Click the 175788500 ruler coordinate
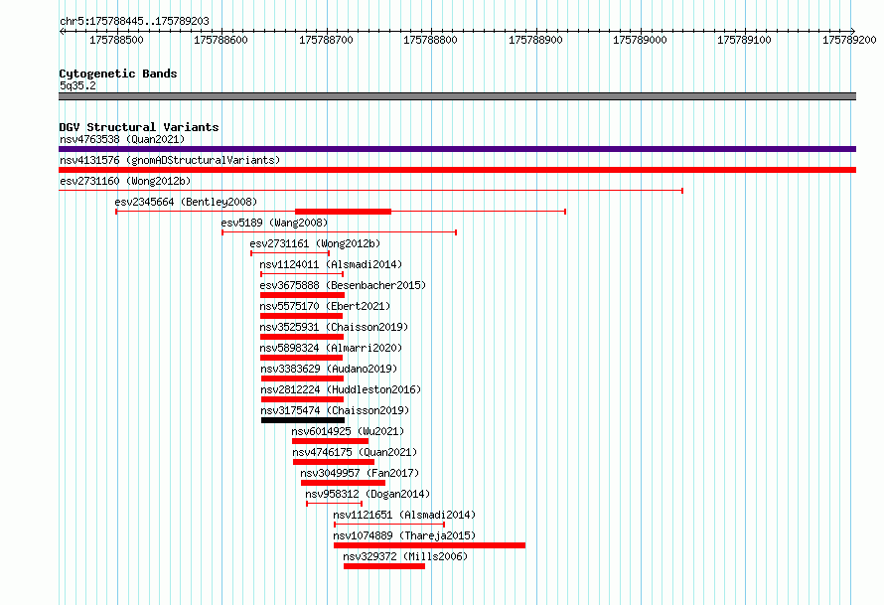This screenshot has width=884, height=605. point(116,40)
